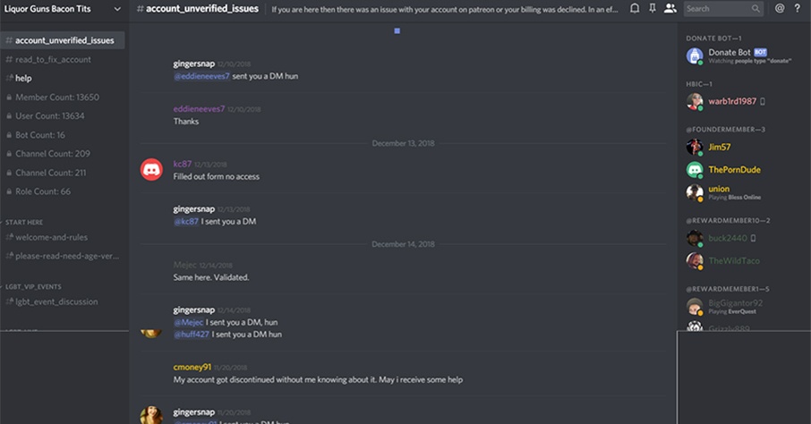Click ThePornDude's green avatar icon
Screen dimensions: 811x424
(695, 169)
